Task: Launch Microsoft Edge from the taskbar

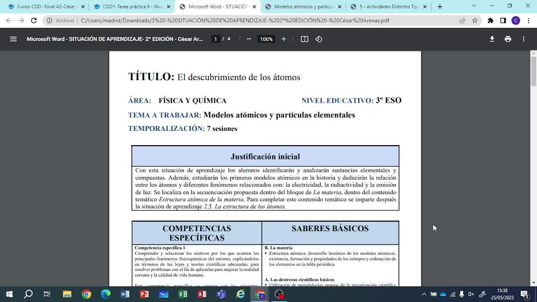Action: click(106, 294)
